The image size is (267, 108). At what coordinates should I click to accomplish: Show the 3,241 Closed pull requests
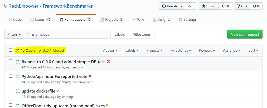pos(51,50)
